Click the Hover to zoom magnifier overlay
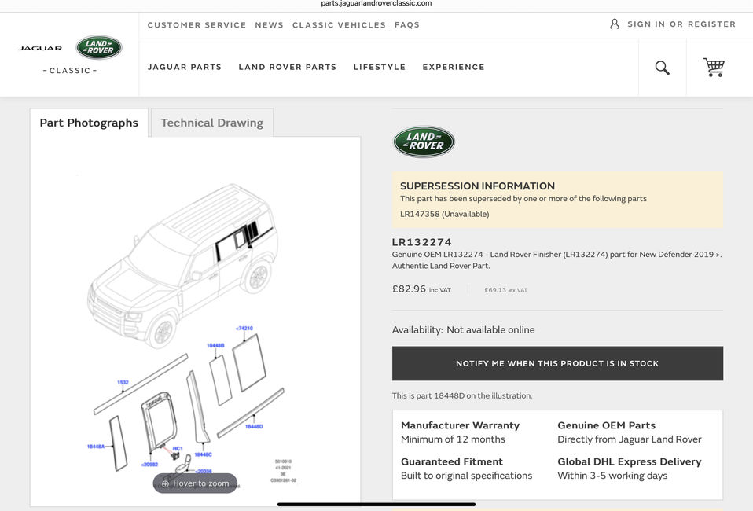This screenshot has width=753, height=511. click(x=195, y=483)
